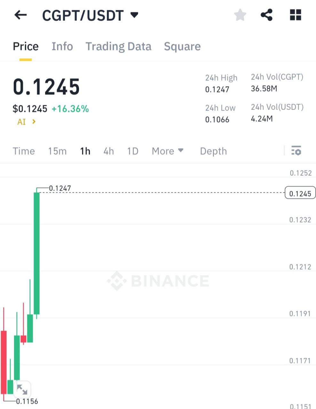The image size is (316, 409).
Task: Tap the back arrow icon
Action: click(x=20, y=15)
